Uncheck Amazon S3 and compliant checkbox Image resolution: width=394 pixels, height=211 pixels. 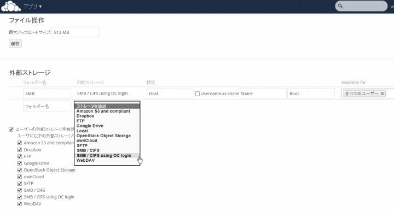point(20,143)
